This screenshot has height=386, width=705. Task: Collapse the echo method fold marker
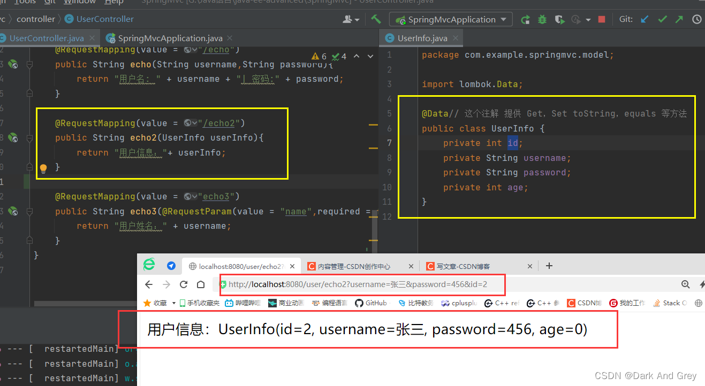coord(29,64)
